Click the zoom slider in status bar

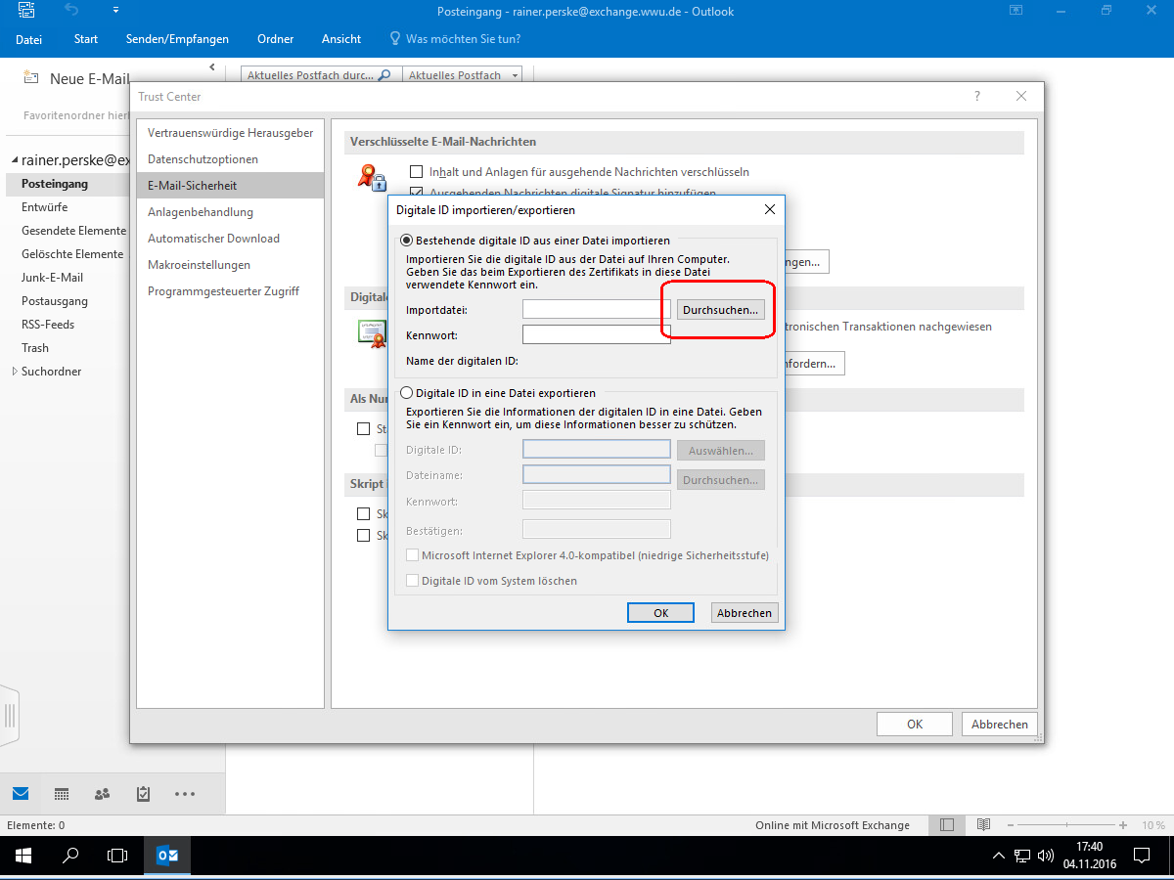coord(1063,825)
